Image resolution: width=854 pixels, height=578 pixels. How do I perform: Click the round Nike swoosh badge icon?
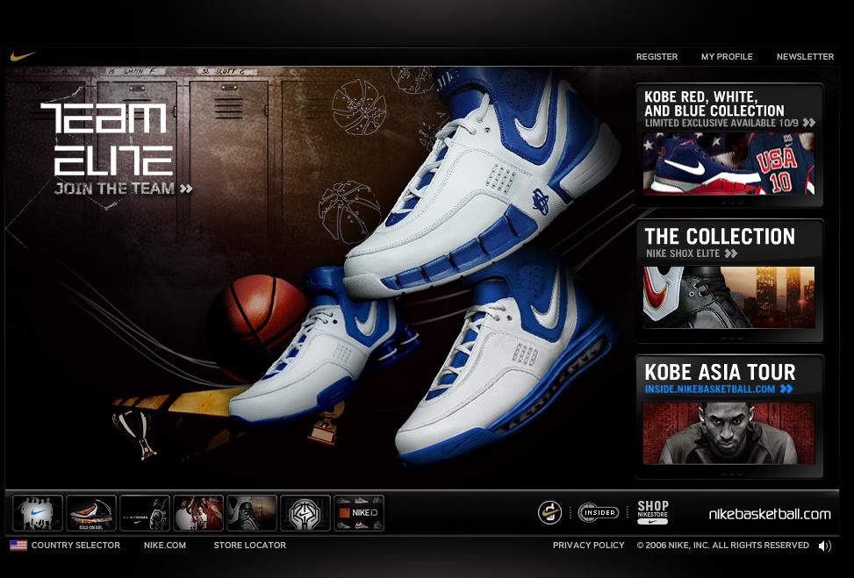click(x=549, y=513)
